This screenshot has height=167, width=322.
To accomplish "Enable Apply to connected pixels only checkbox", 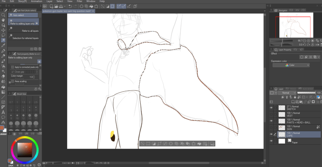I will pos(12,67).
